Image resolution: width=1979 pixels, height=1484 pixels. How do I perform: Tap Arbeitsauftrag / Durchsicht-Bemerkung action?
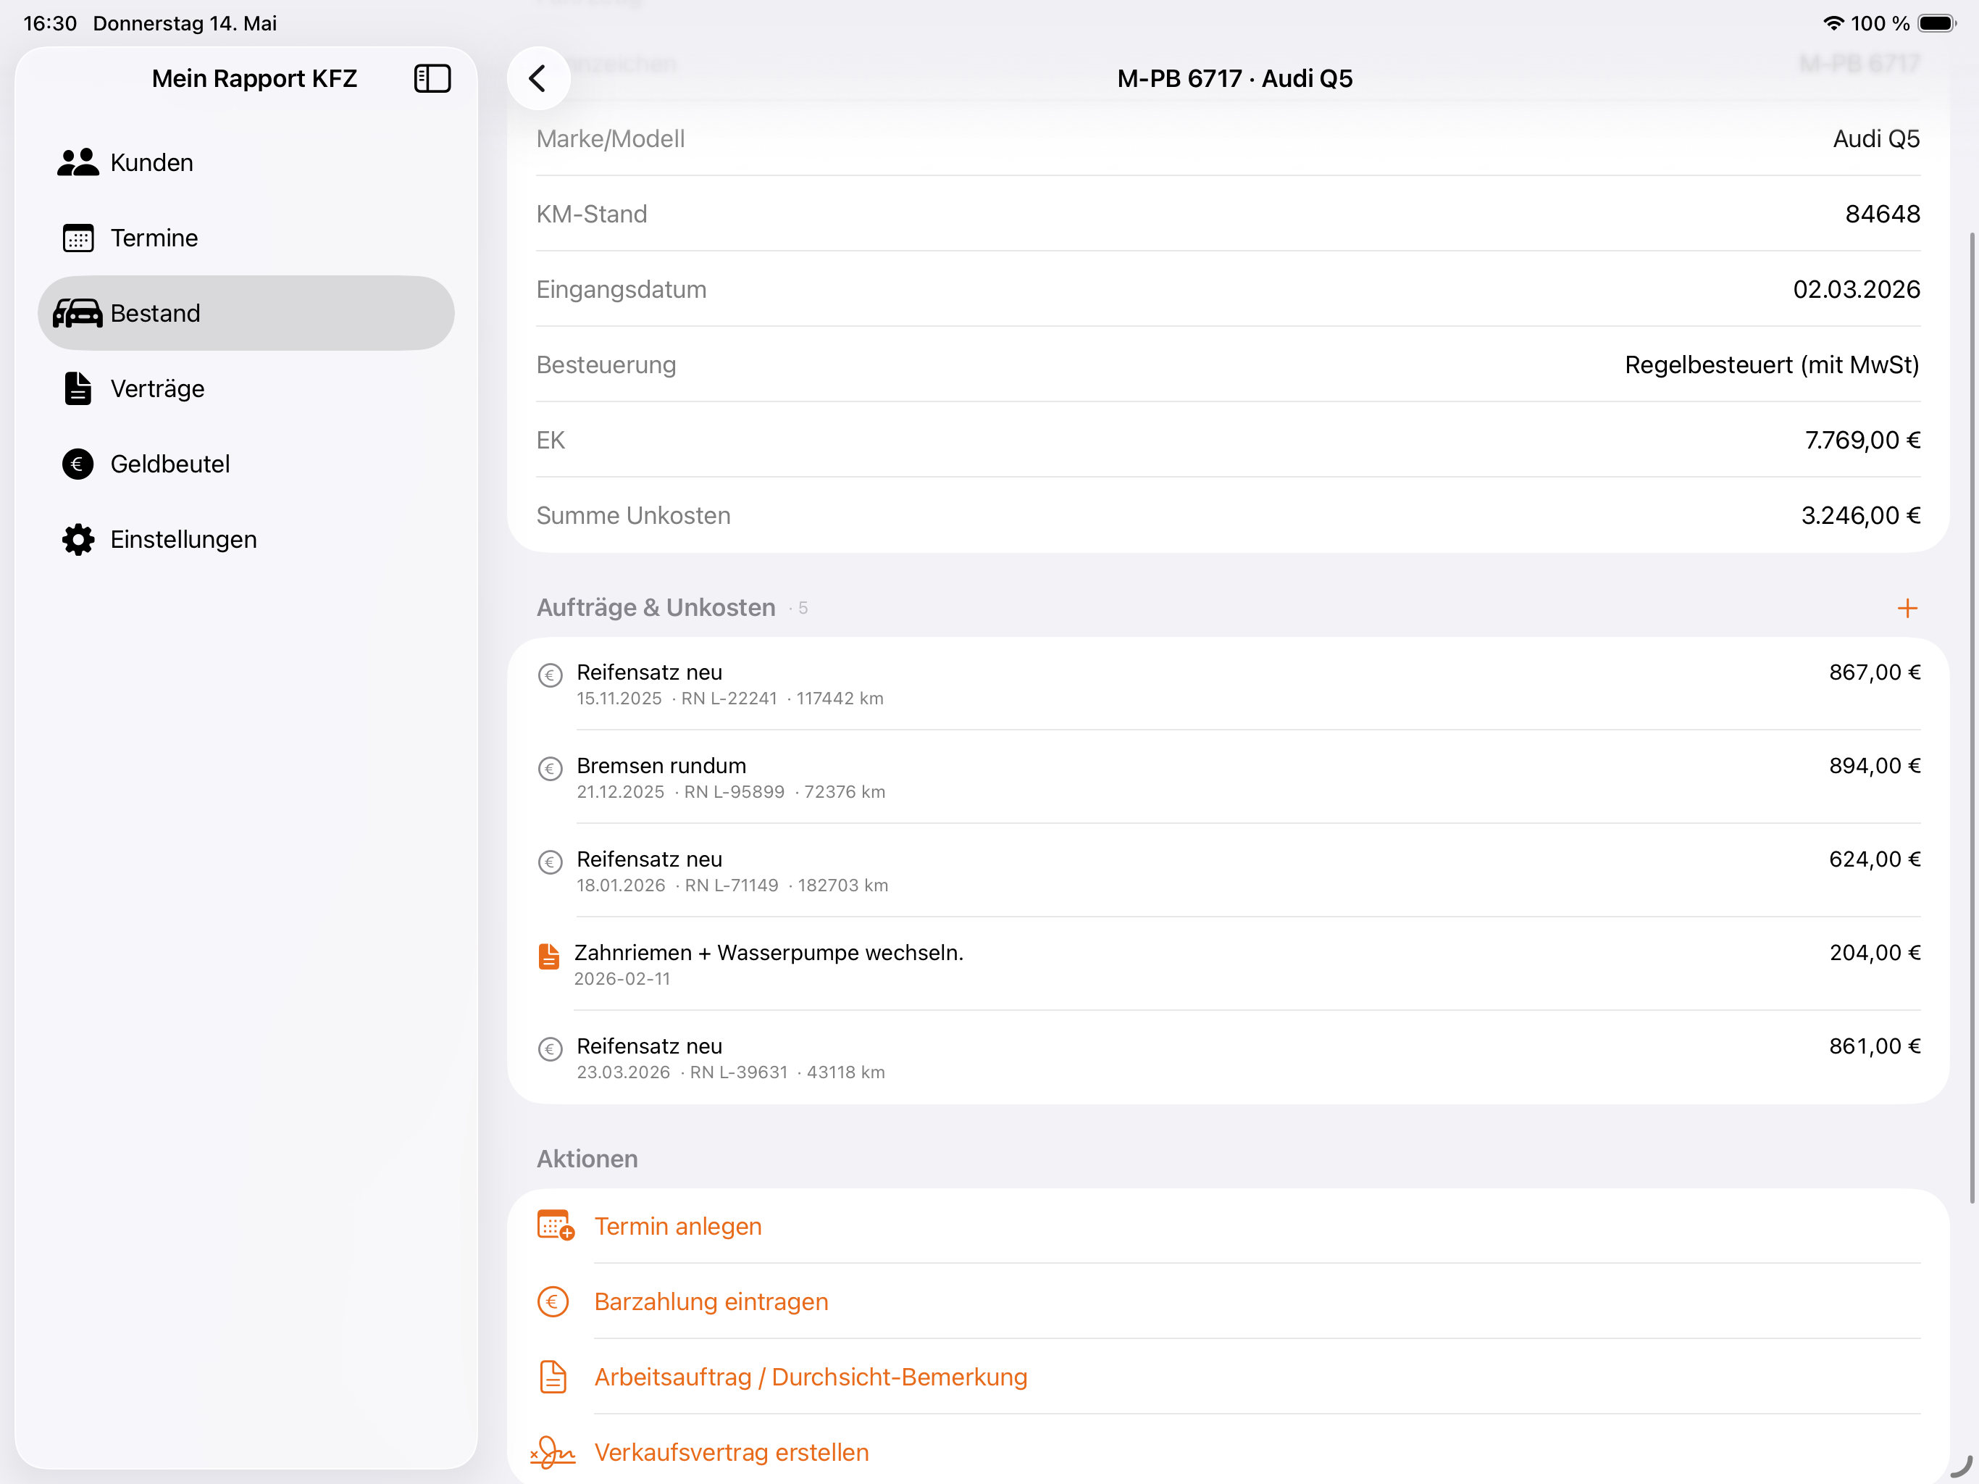point(1228,1377)
